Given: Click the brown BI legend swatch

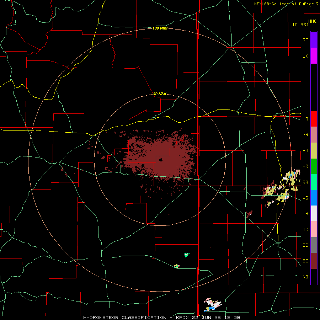Looking at the screenshot, I should [314, 261].
